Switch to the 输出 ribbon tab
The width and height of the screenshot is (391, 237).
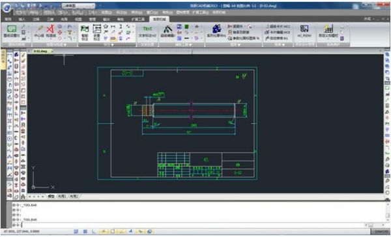click(106, 19)
